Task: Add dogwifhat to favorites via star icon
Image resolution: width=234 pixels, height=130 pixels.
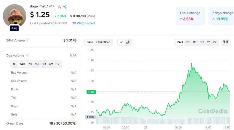Action: [59, 7]
